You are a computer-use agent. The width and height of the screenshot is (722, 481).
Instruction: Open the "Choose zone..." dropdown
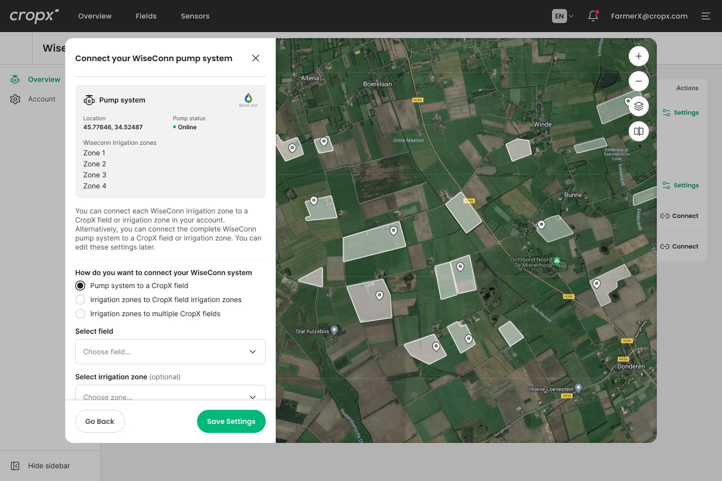(x=170, y=397)
